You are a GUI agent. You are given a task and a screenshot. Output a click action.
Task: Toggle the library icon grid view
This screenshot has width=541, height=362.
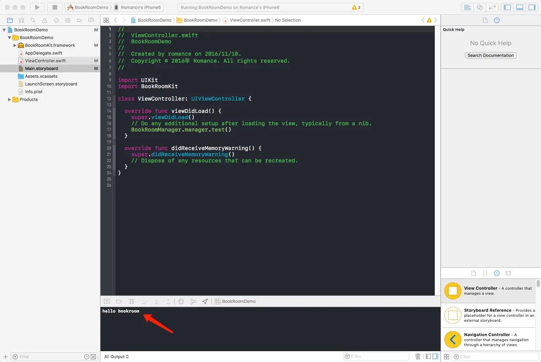coord(447,357)
